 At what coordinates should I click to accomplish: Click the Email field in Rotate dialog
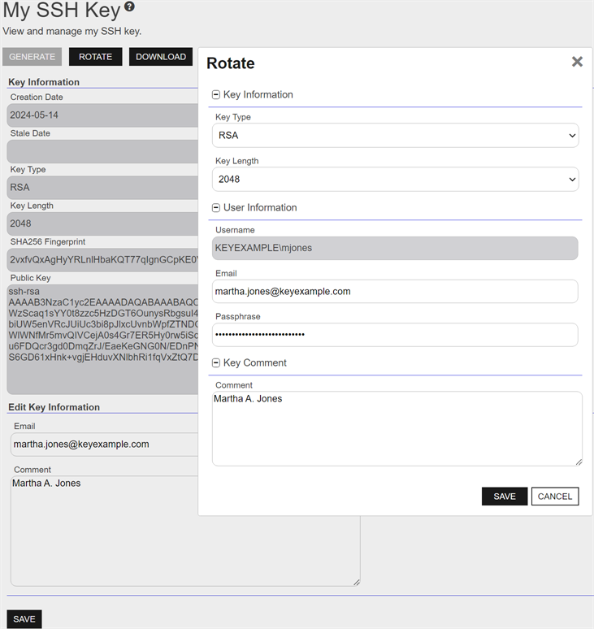click(395, 292)
